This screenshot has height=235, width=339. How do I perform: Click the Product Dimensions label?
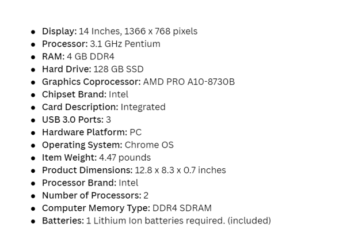[x=87, y=170]
